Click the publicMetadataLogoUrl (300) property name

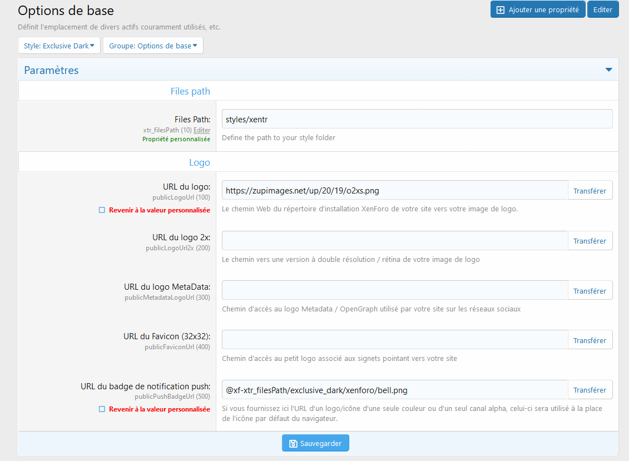coord(167,298)
